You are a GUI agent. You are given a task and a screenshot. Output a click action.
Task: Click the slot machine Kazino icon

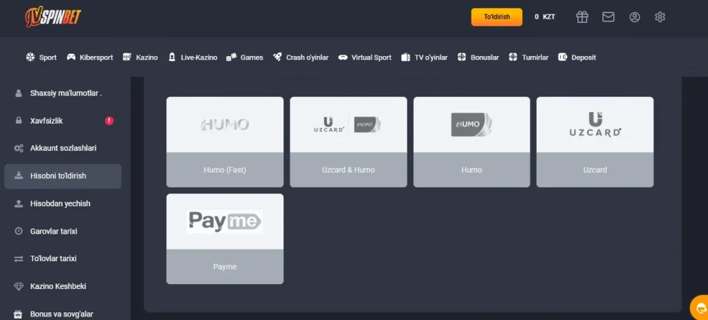tap(127, 57)
